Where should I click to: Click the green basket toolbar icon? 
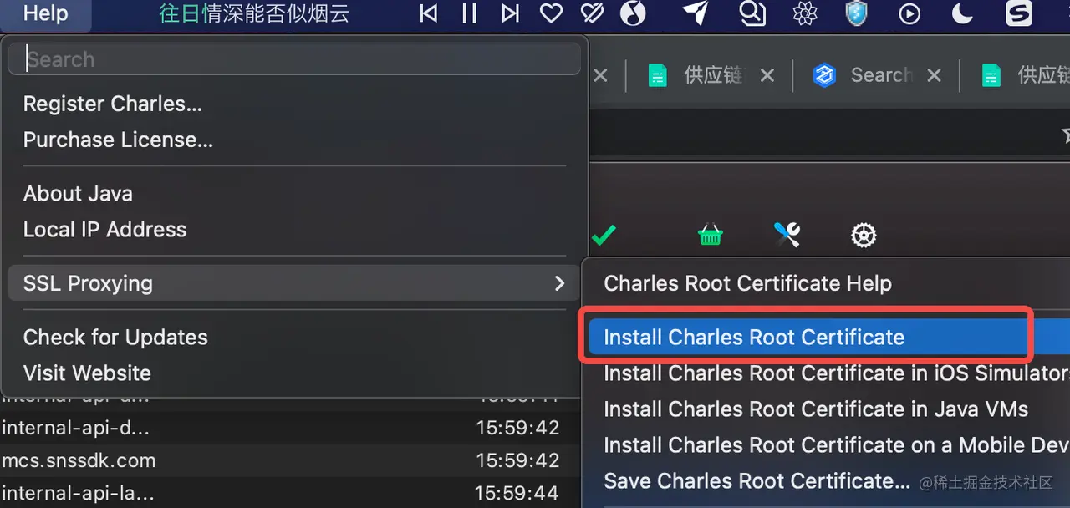tap(710, 236)
